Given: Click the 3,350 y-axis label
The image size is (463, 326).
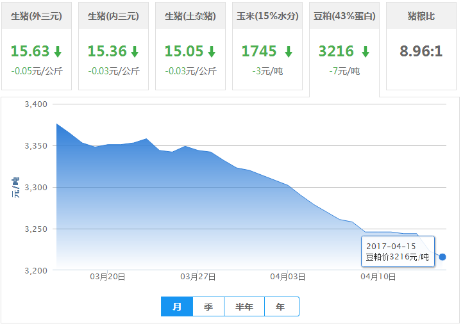Looking at the screenshot, I should tap(36, 146).
